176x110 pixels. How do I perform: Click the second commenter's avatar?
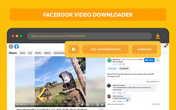(x=109, y=96)
